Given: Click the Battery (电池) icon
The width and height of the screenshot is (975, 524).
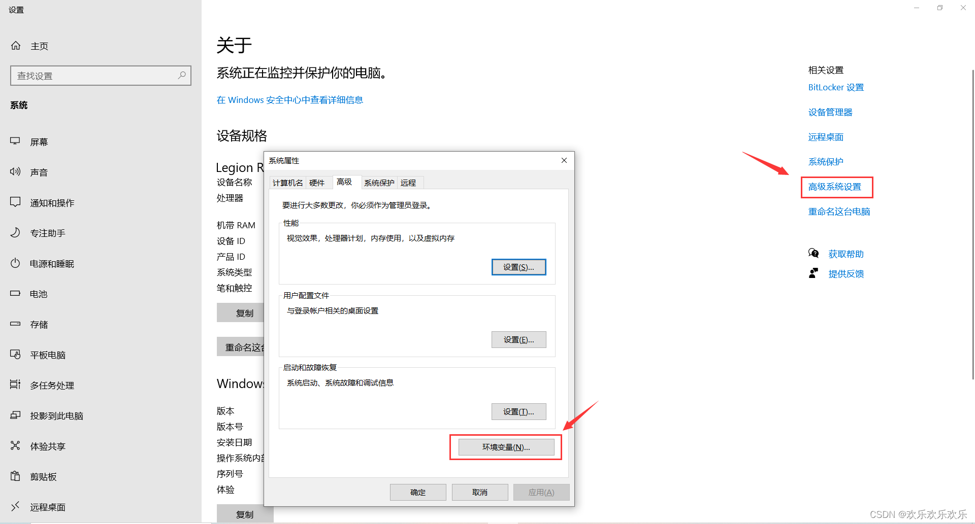Looking at the screenshot, I should [15, 294].
